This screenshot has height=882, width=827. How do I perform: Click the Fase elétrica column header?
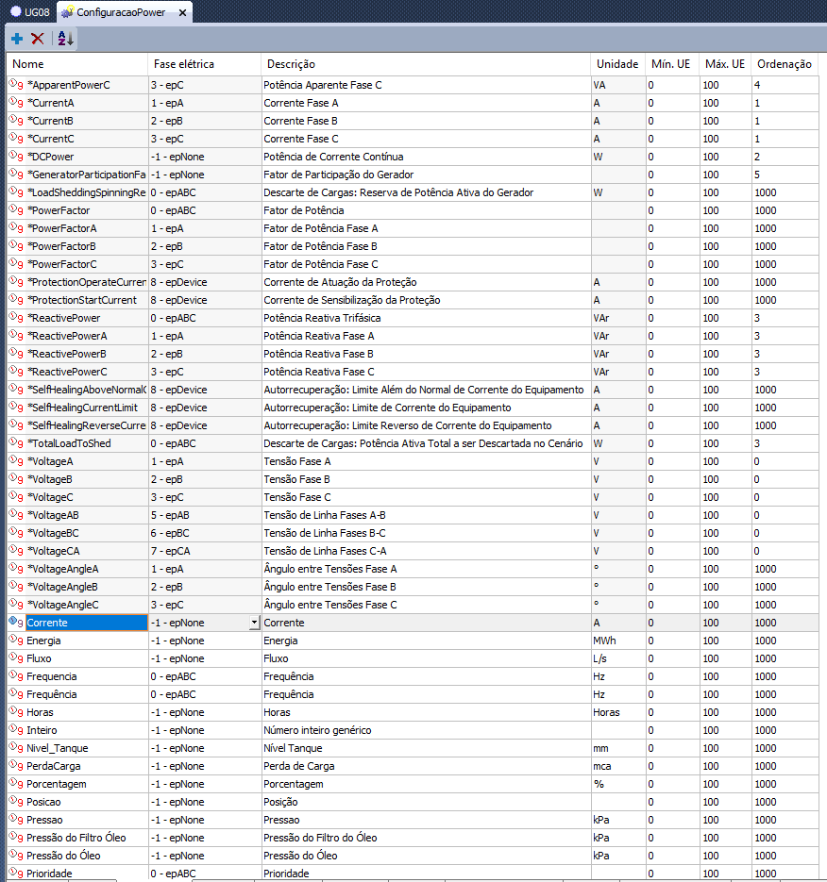(204, 64)
